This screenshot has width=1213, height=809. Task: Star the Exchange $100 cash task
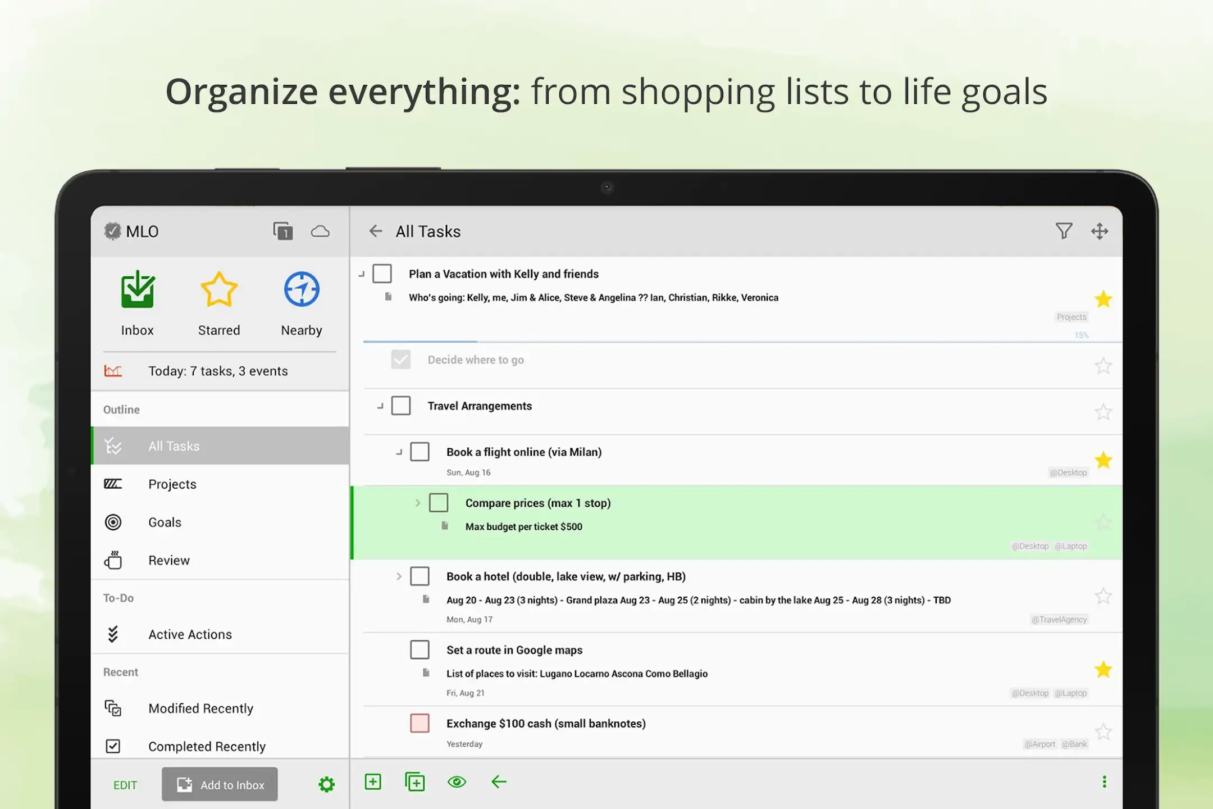click(x=1103, y=731)
